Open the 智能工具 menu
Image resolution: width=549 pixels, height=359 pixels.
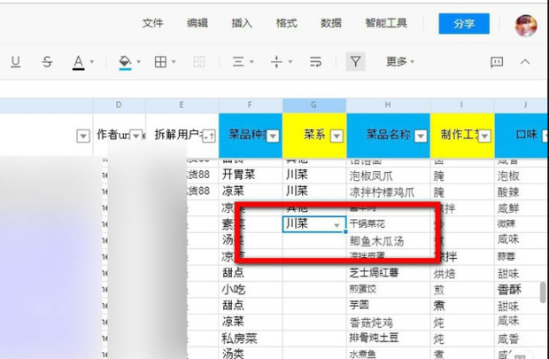click(x=386, y=23)
